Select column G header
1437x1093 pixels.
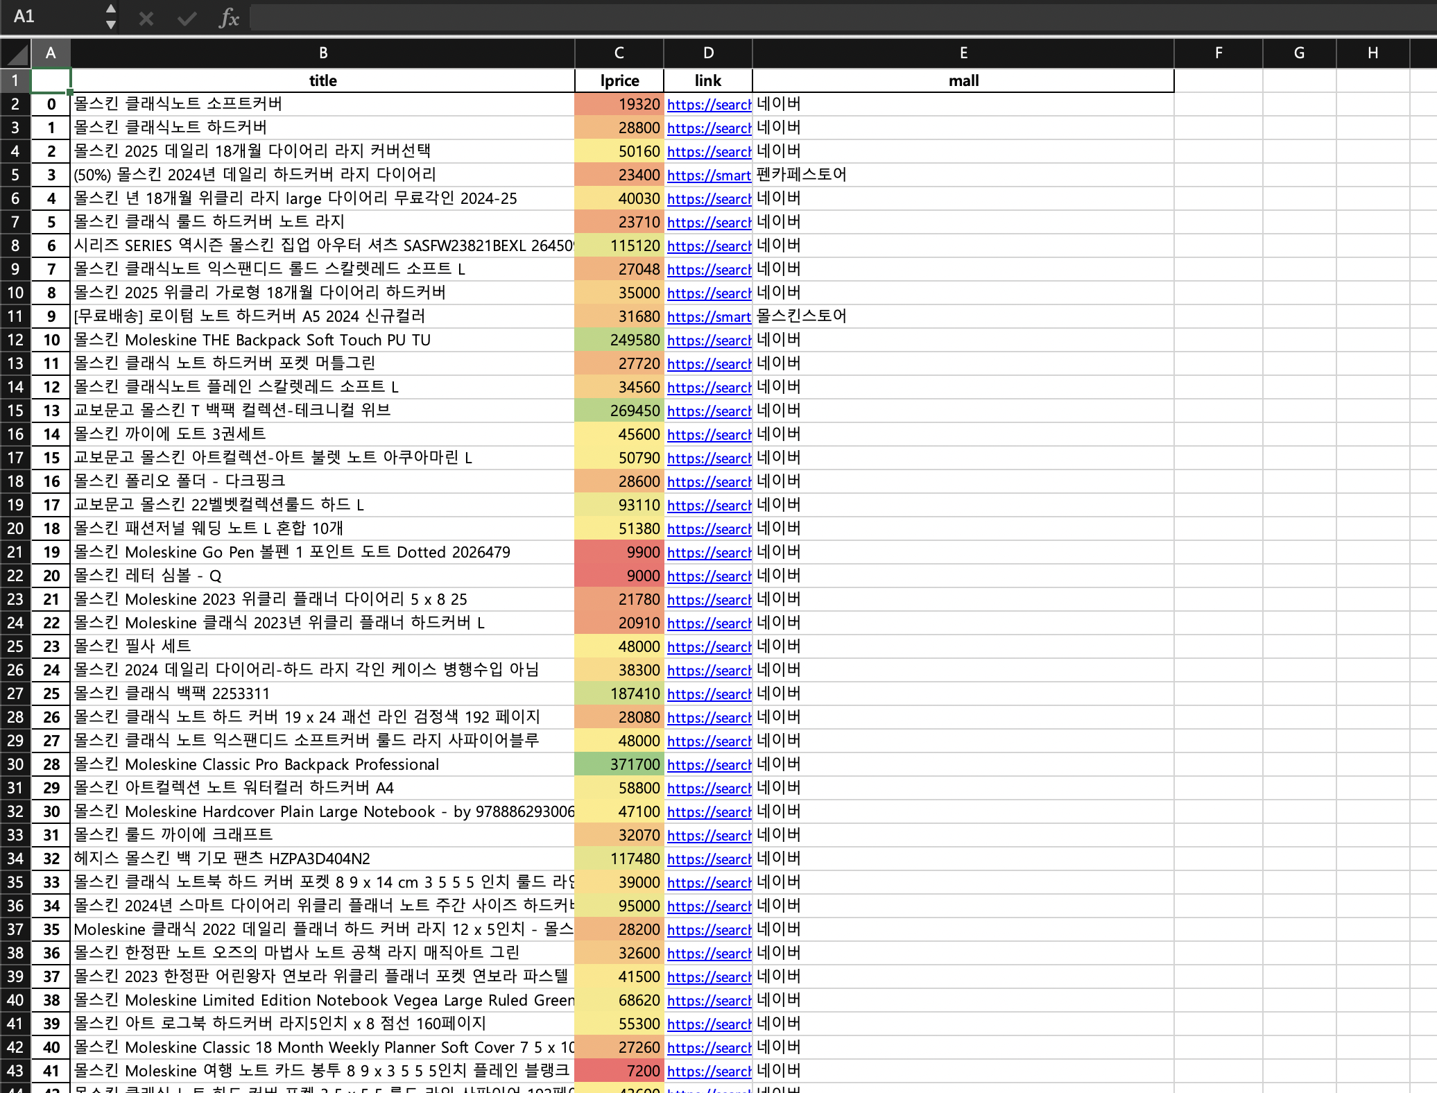click(1299, 53)
